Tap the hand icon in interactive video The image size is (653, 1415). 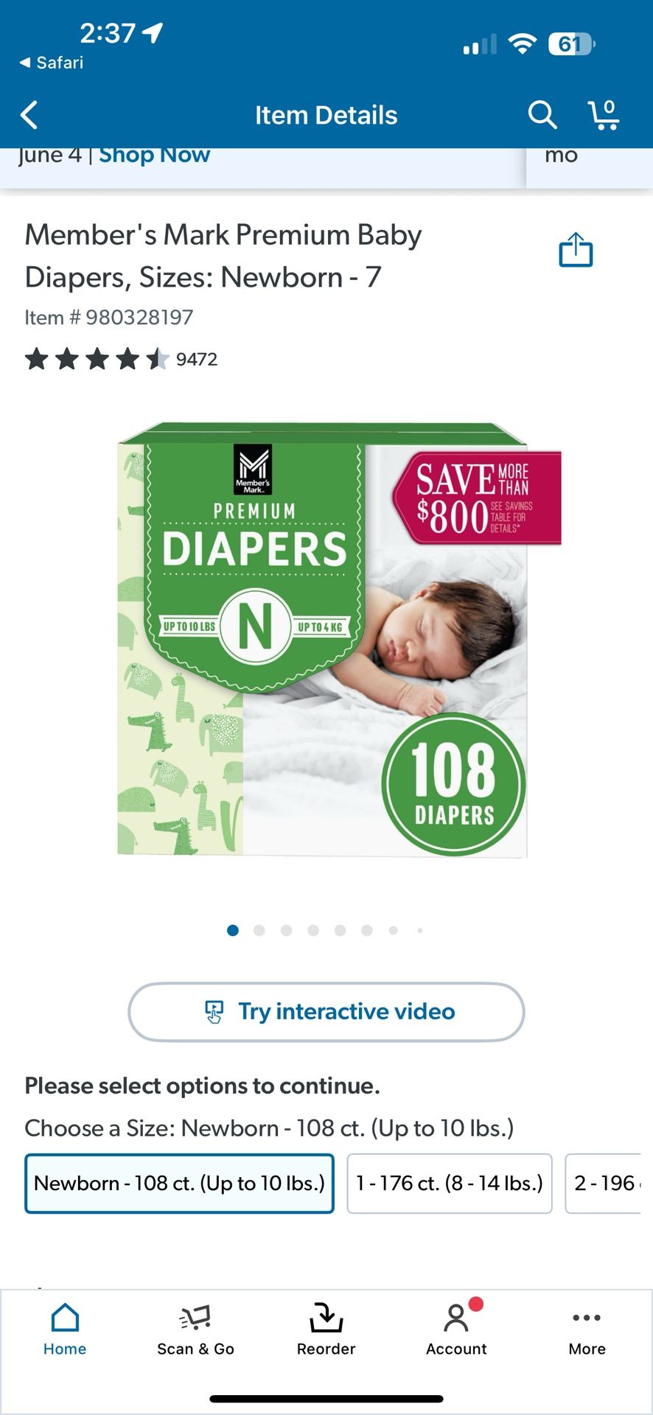click(214, 1012)
